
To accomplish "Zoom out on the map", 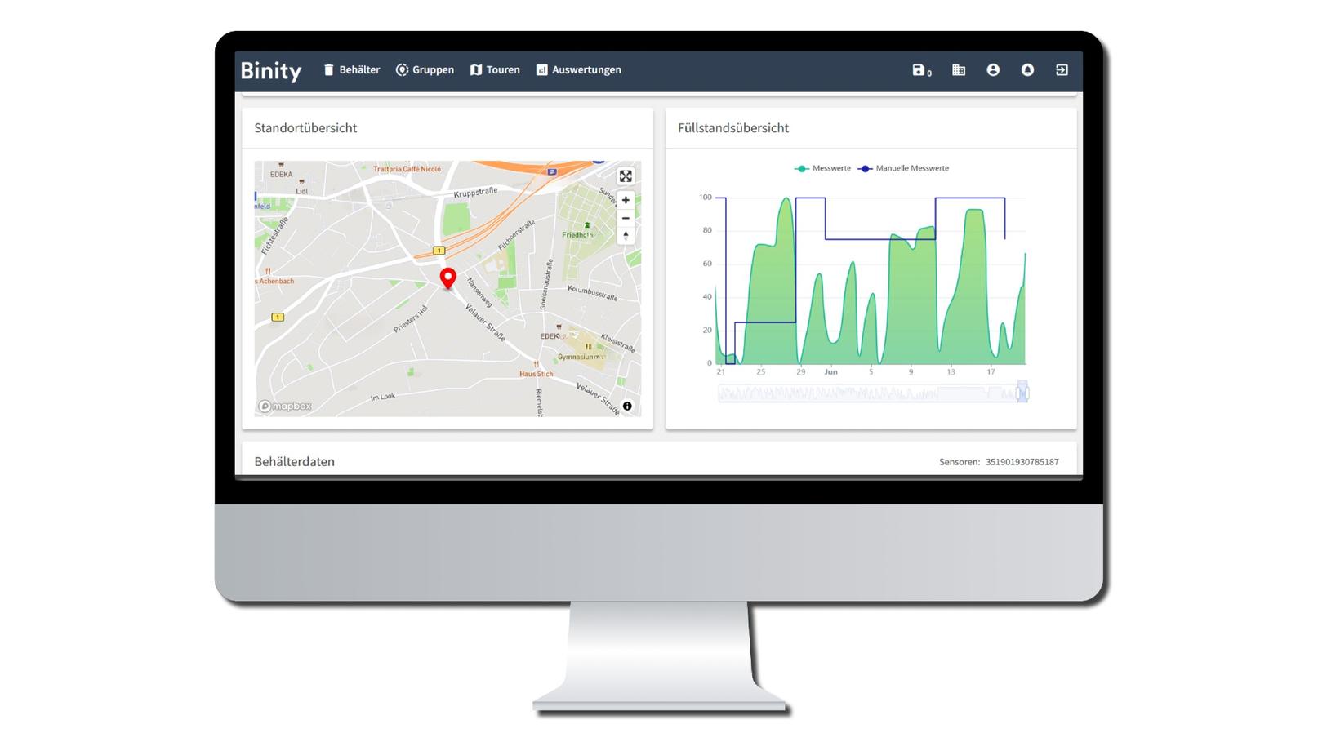I will [x=626, y=218].
